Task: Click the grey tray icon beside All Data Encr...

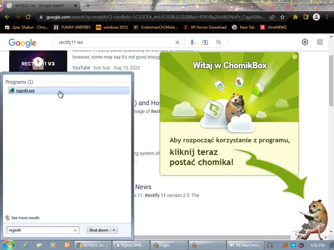Action: click(269, 245)
